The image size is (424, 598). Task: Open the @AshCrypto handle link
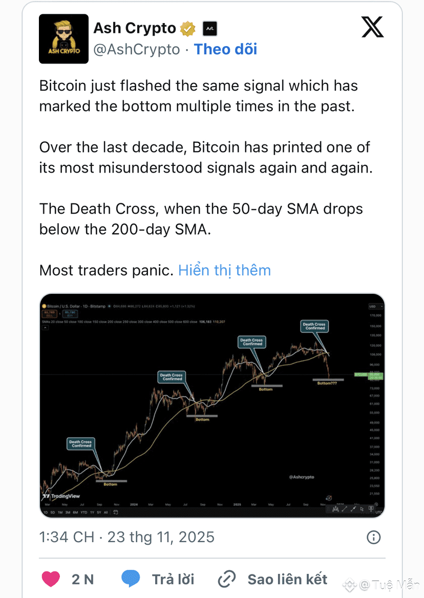pyautogui.click(x=136, y=49)
